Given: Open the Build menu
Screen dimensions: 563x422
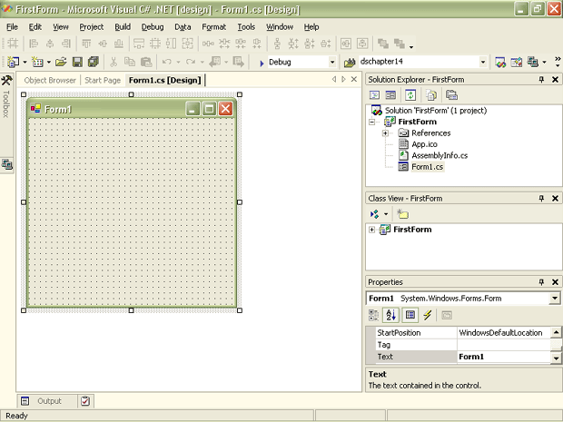Looking at the screenshot, I should [x=123, y=27].
